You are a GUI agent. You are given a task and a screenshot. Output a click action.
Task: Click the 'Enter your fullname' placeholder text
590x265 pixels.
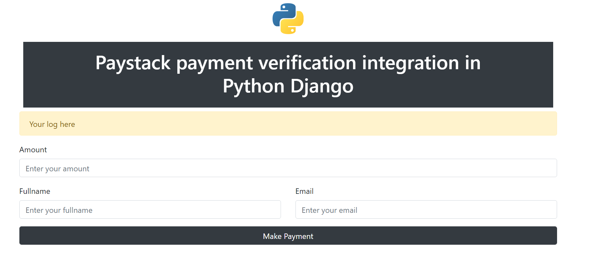[x=59, y=210]
